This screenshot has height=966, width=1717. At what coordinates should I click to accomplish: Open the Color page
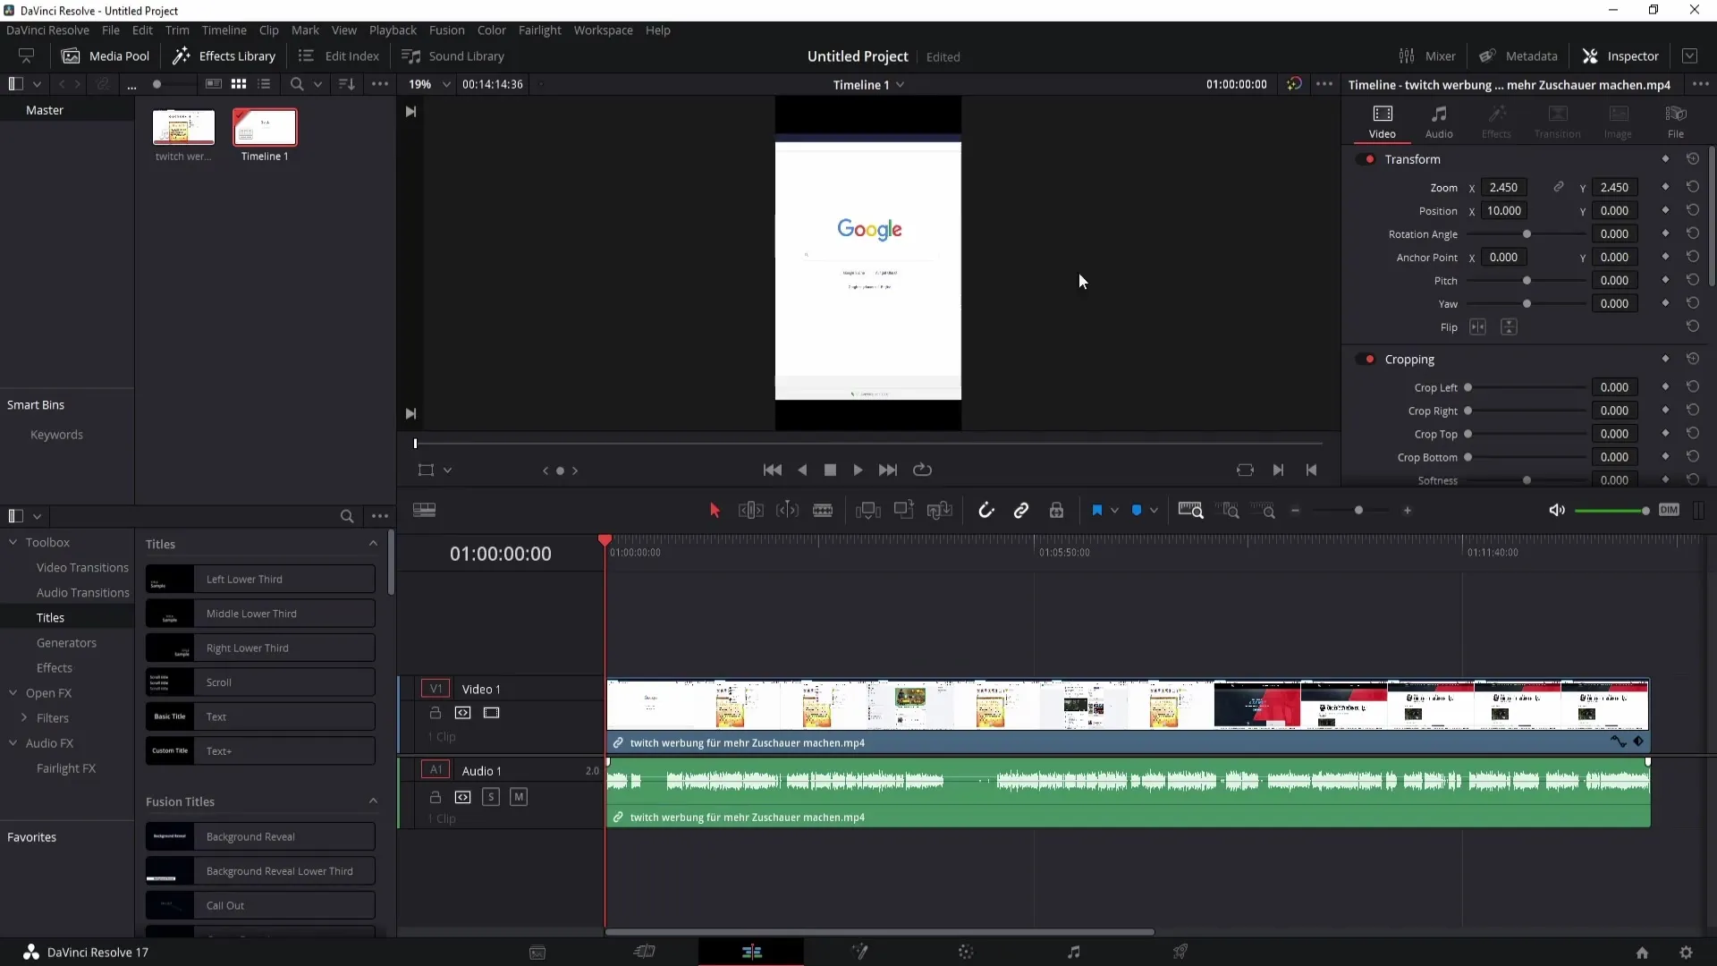[x=966, y=952]
